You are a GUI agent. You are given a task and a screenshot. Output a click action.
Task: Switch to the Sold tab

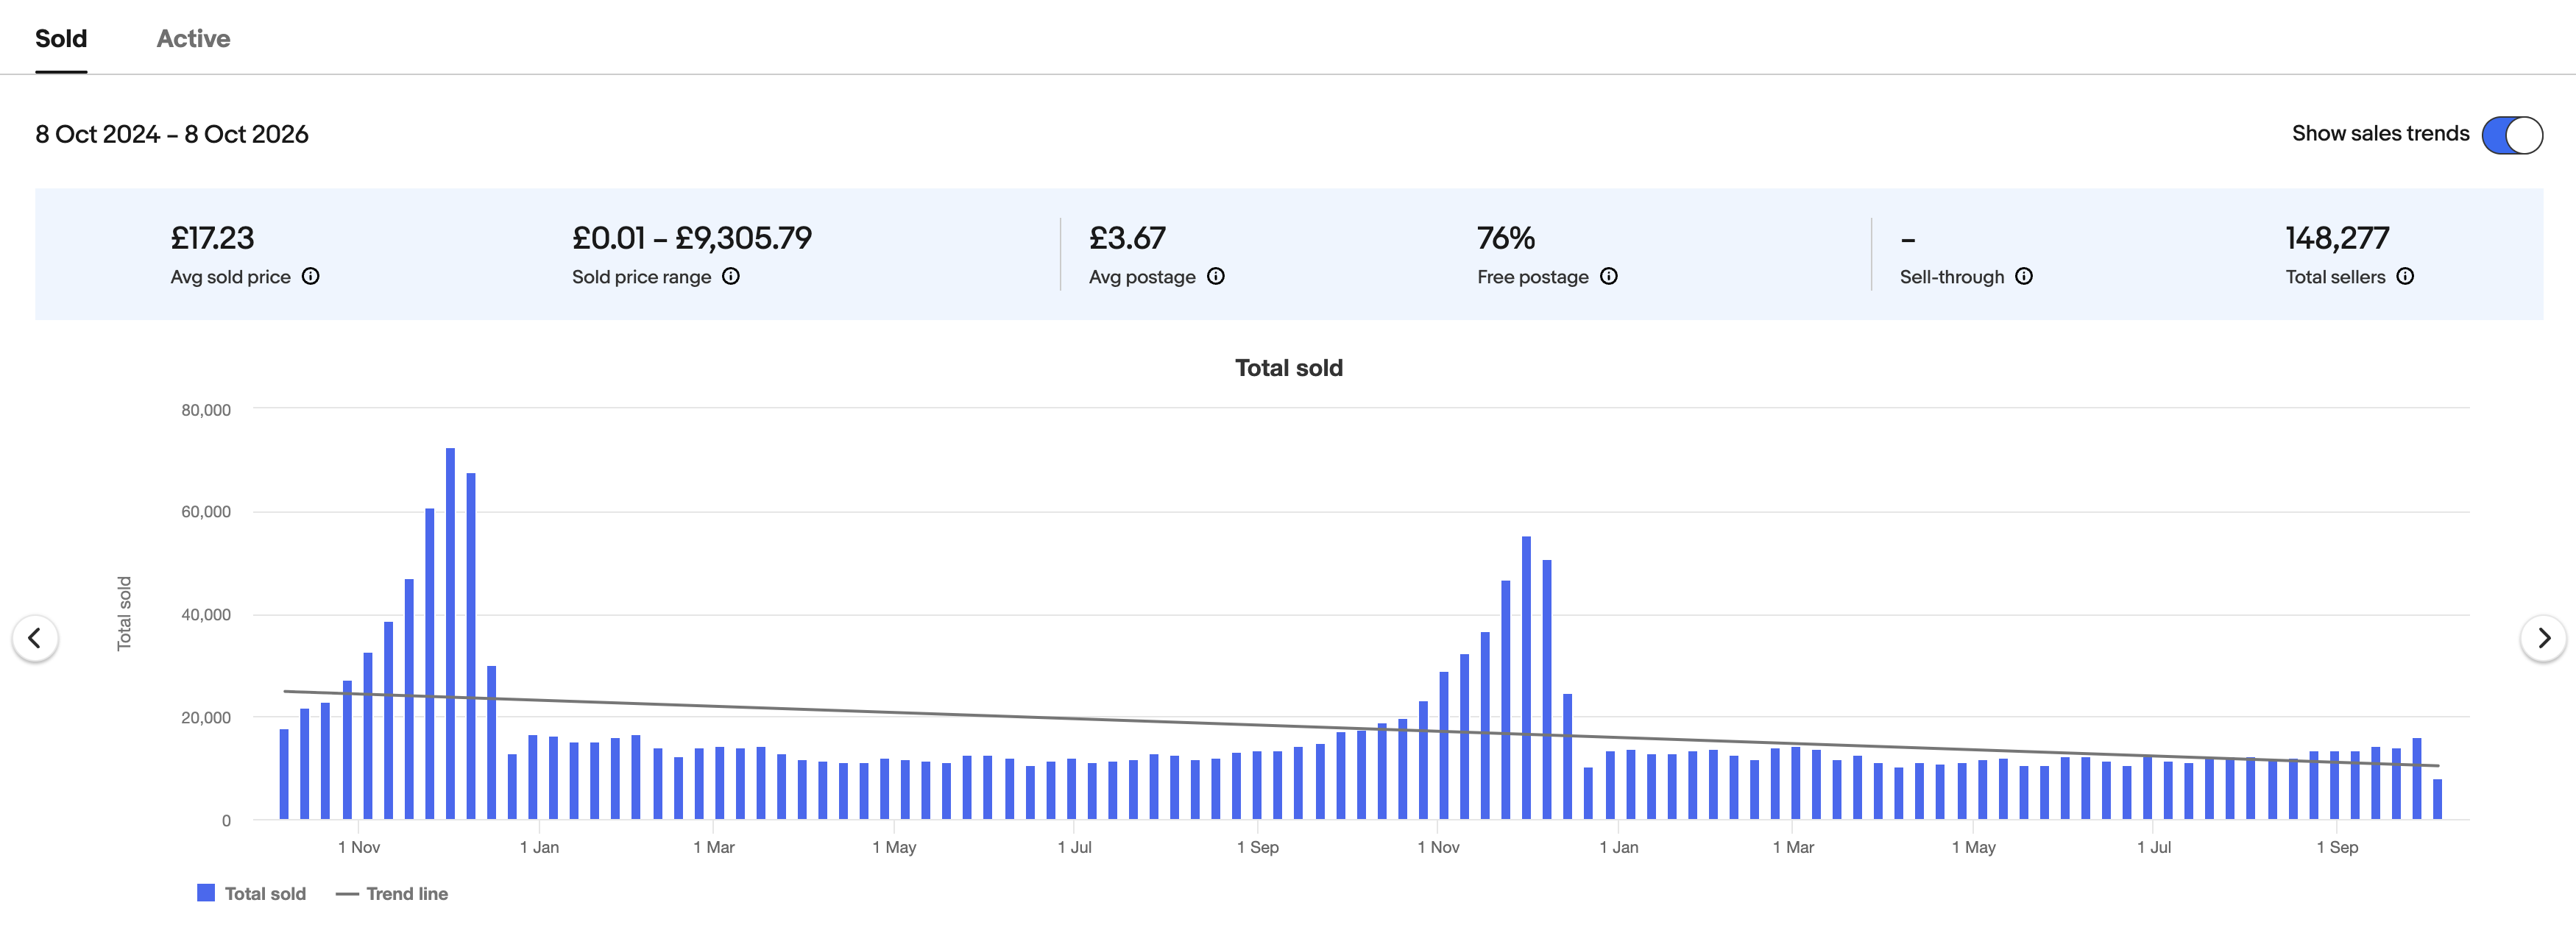tap(61, 39)
